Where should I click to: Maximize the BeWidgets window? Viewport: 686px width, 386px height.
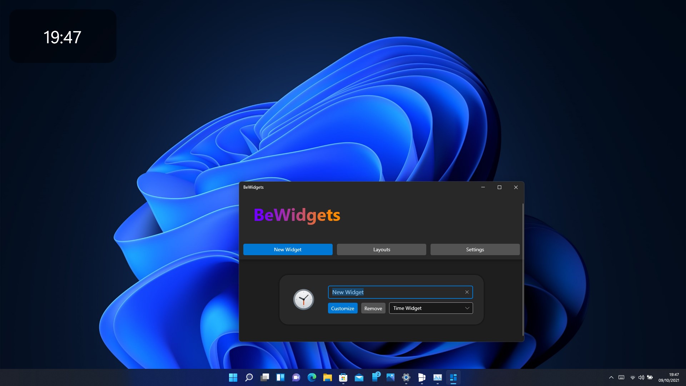499,187
